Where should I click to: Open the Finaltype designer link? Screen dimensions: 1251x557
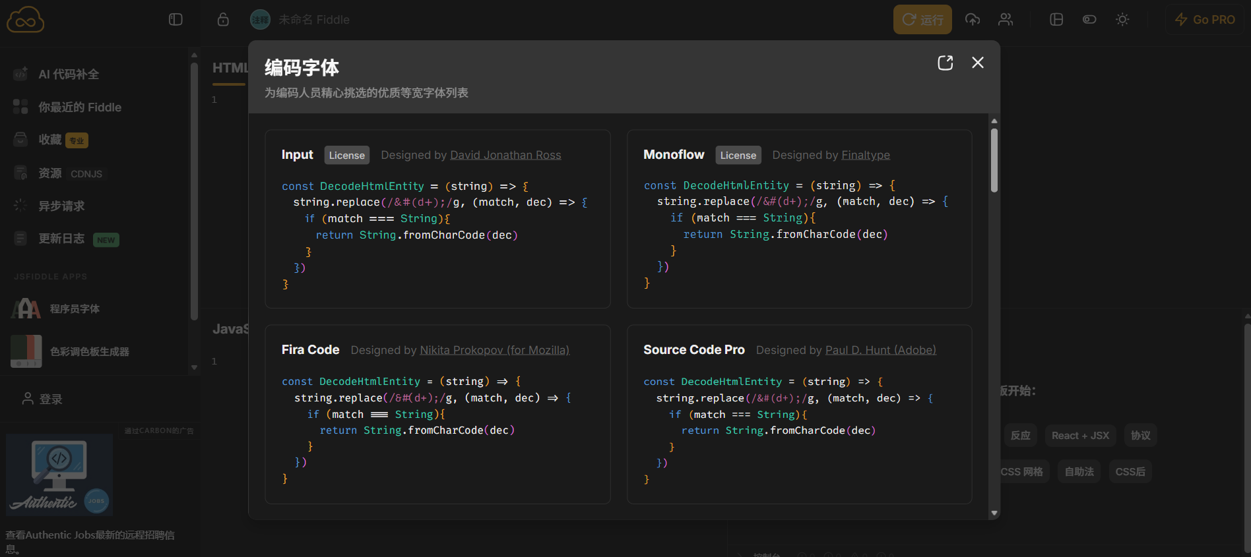(866, 155)
